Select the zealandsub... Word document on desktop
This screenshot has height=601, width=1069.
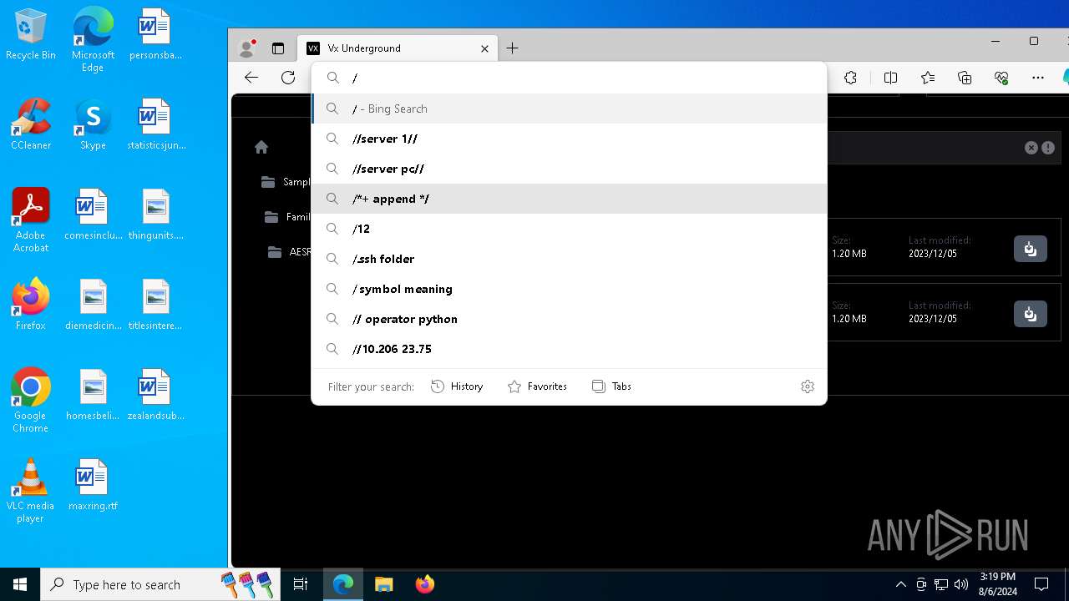[155, 395]
